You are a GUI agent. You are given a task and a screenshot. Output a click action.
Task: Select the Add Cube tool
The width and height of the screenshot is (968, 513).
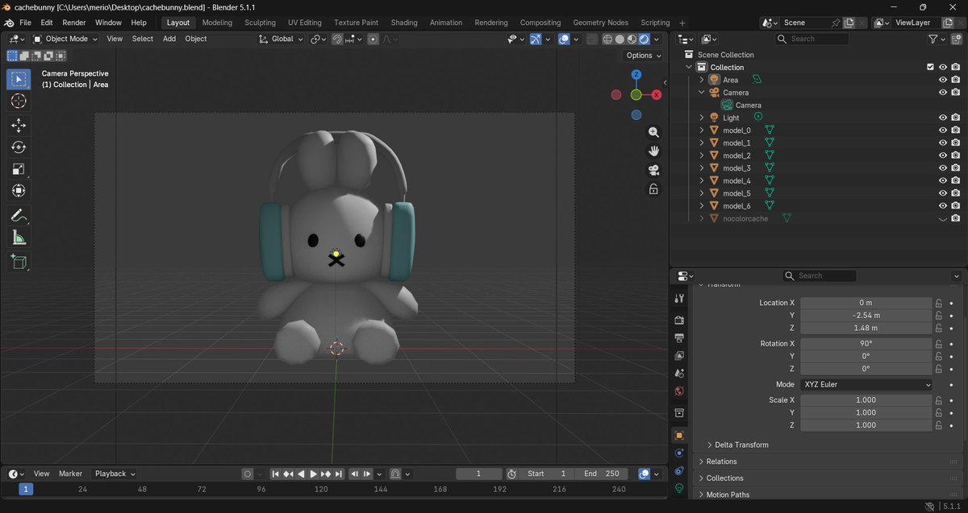click(x=19, y=262)
